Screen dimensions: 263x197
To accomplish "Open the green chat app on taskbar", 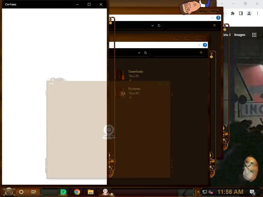I will (63, 192).
